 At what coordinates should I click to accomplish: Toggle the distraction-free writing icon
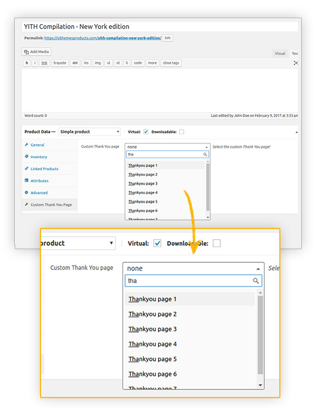pos(296,63)
